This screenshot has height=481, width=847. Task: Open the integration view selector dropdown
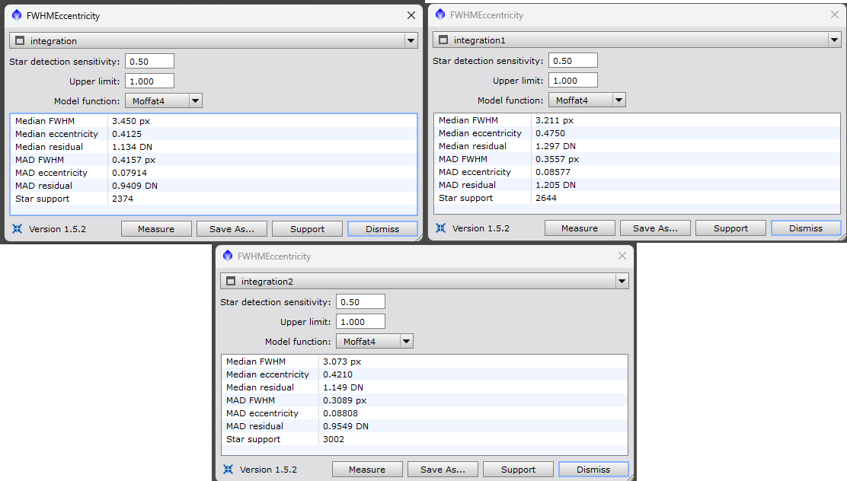tap(411, 40)
